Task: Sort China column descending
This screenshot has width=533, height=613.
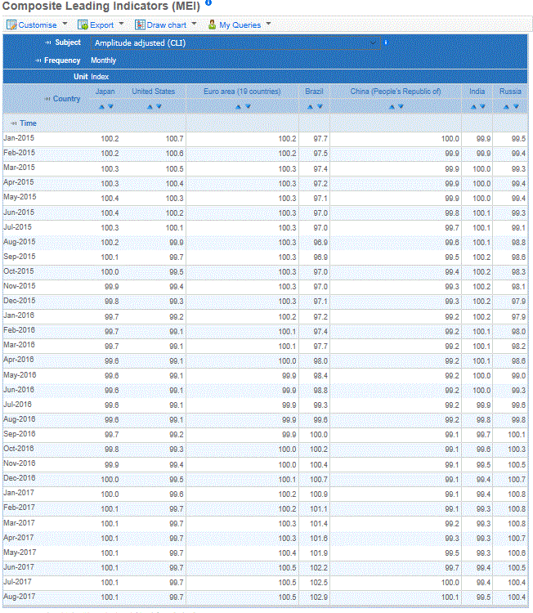Action: tap(401, 106)
